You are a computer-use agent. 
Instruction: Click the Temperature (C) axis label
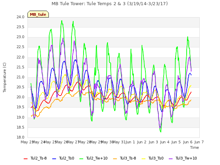click(x=4, y=77)
